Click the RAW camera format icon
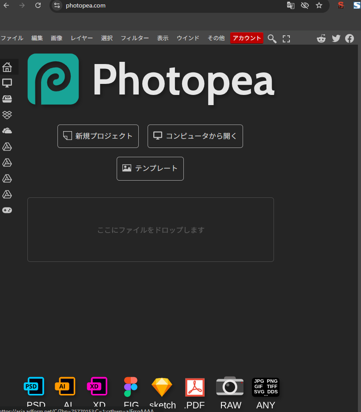 coord(230,386)
